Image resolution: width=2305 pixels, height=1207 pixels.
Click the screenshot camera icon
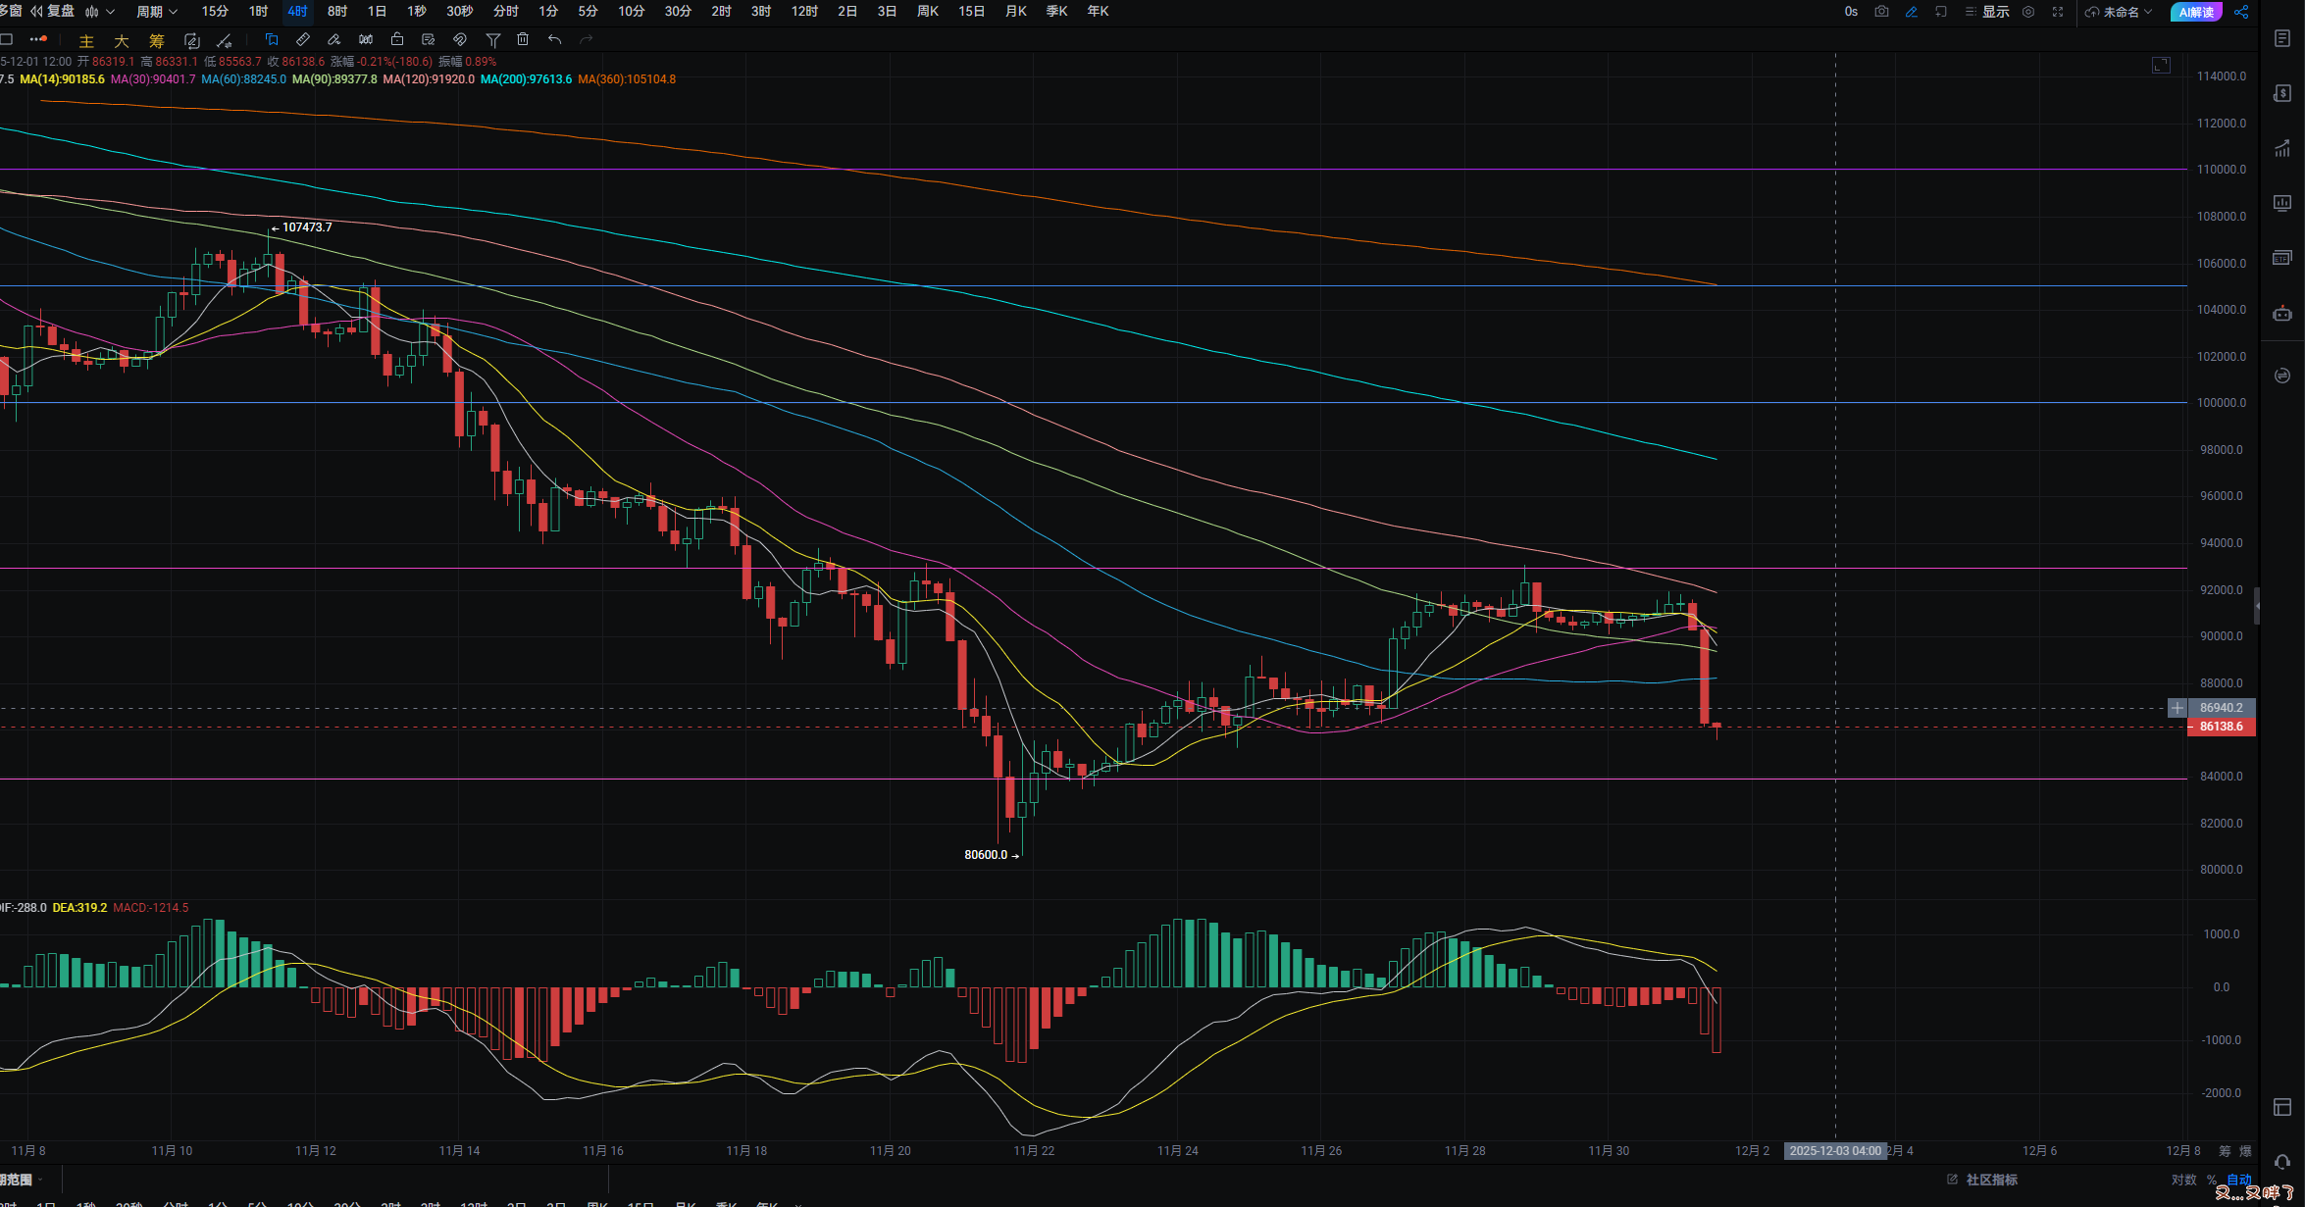(x=1881, y=12)
